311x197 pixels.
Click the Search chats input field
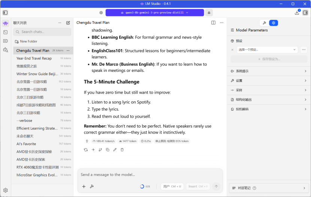[x=42, y=32]
